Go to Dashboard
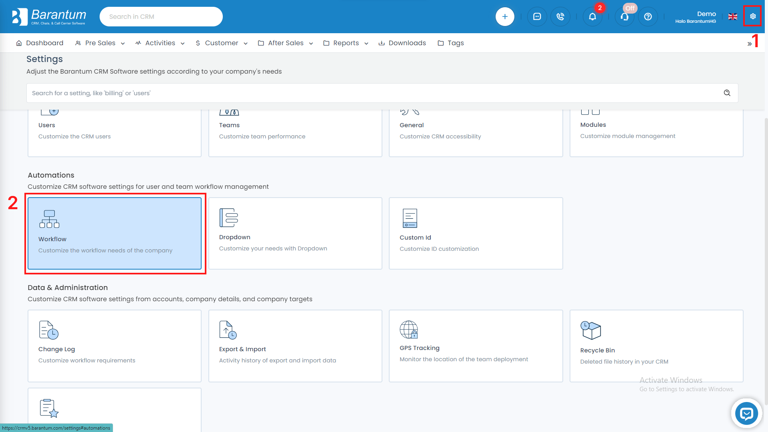This screenshot has width=768, height=432. pos(40,43)
